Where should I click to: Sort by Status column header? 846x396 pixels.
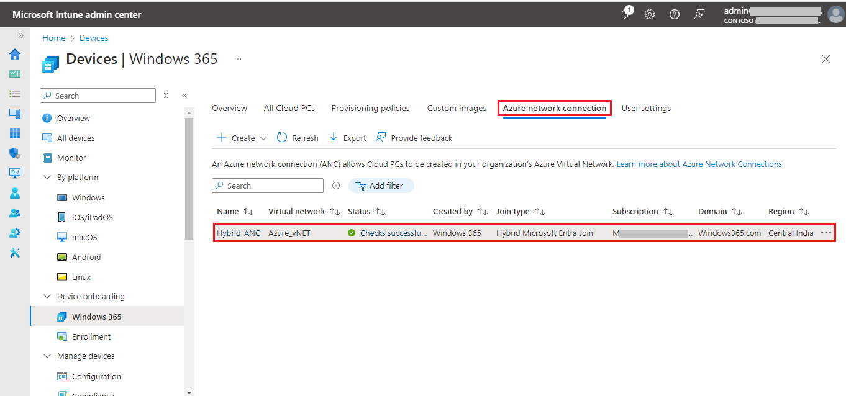coord(366,211)
